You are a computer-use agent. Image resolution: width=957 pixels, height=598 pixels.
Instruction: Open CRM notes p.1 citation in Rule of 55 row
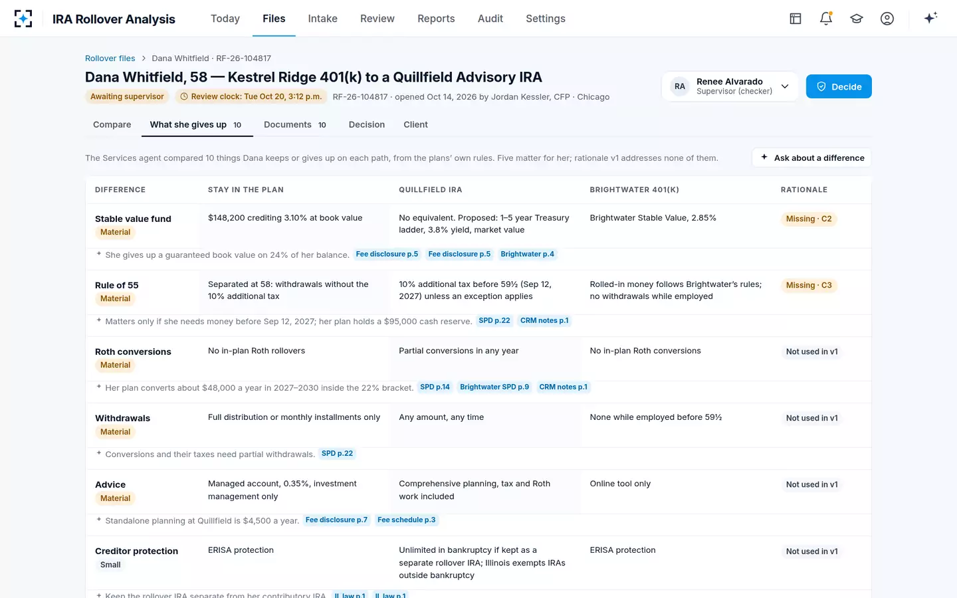(x=544, y=321)
